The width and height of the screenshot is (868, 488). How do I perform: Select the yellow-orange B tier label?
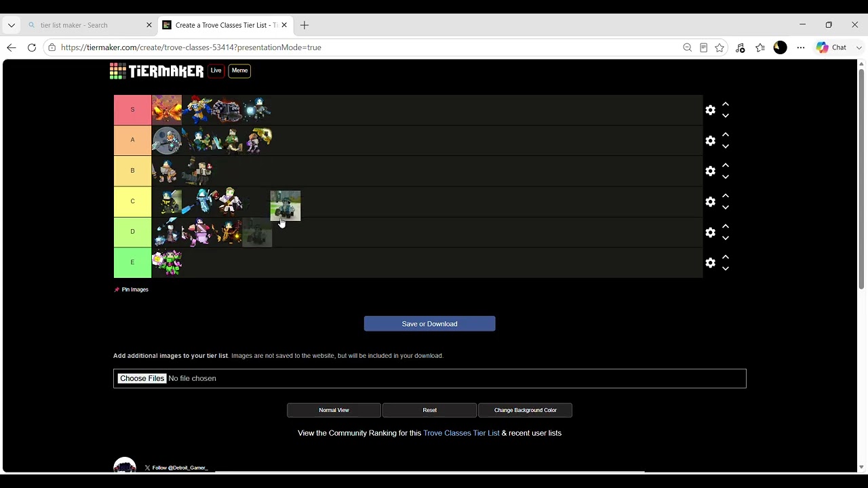(x=132, y=171)
